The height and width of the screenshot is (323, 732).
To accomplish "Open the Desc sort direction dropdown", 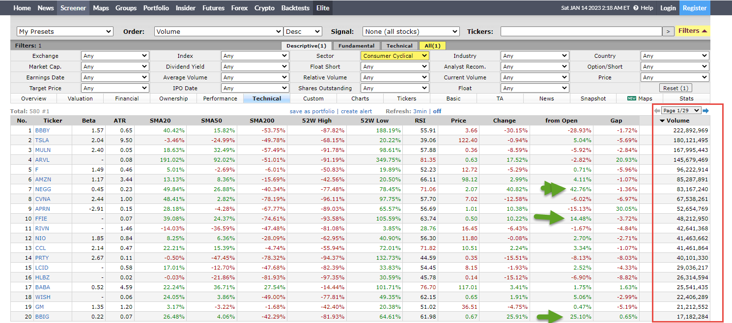I will (303, 31).
